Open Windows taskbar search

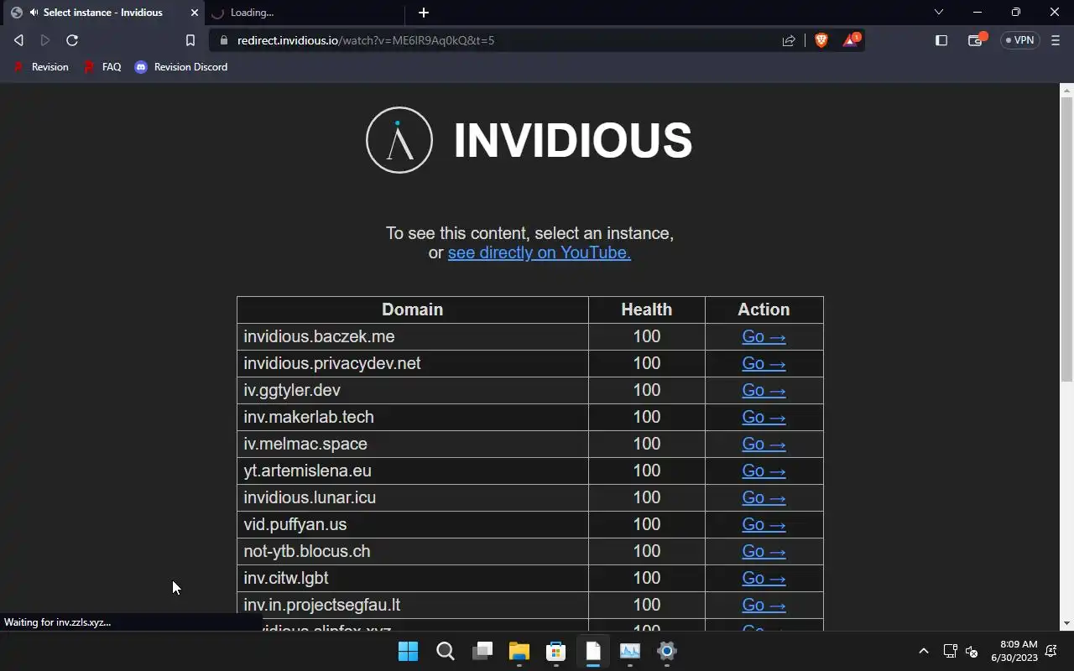[446, 651]
